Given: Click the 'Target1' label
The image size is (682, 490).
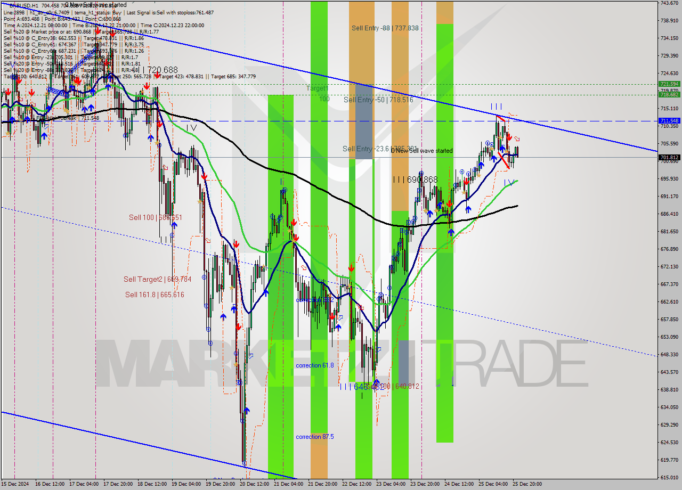Looking at the screenshot, I should 317,88.
